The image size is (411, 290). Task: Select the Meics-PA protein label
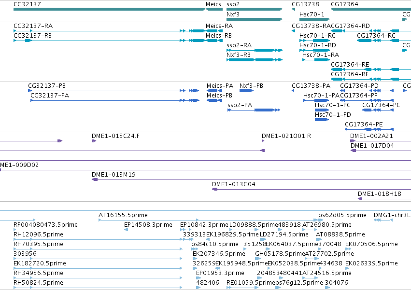click(220, 86)
